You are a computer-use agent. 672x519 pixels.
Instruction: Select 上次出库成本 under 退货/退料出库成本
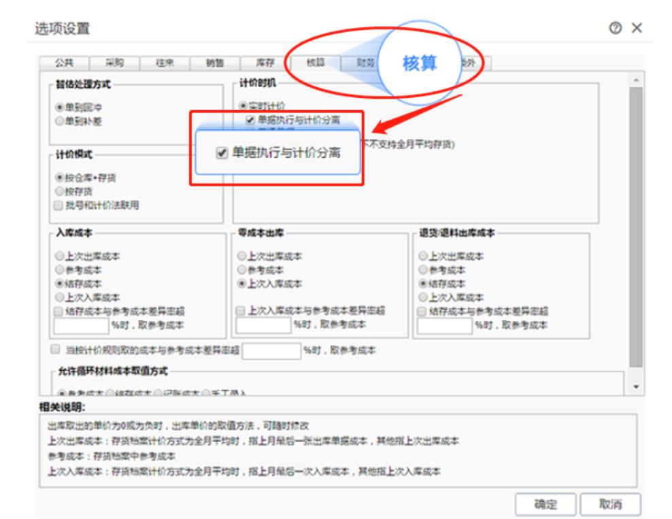[423, 257]
